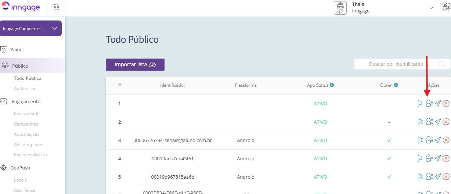The height and width of the screenshot is (194, 451).
Task: Click the Opt-in info icon
Action: 396,85
